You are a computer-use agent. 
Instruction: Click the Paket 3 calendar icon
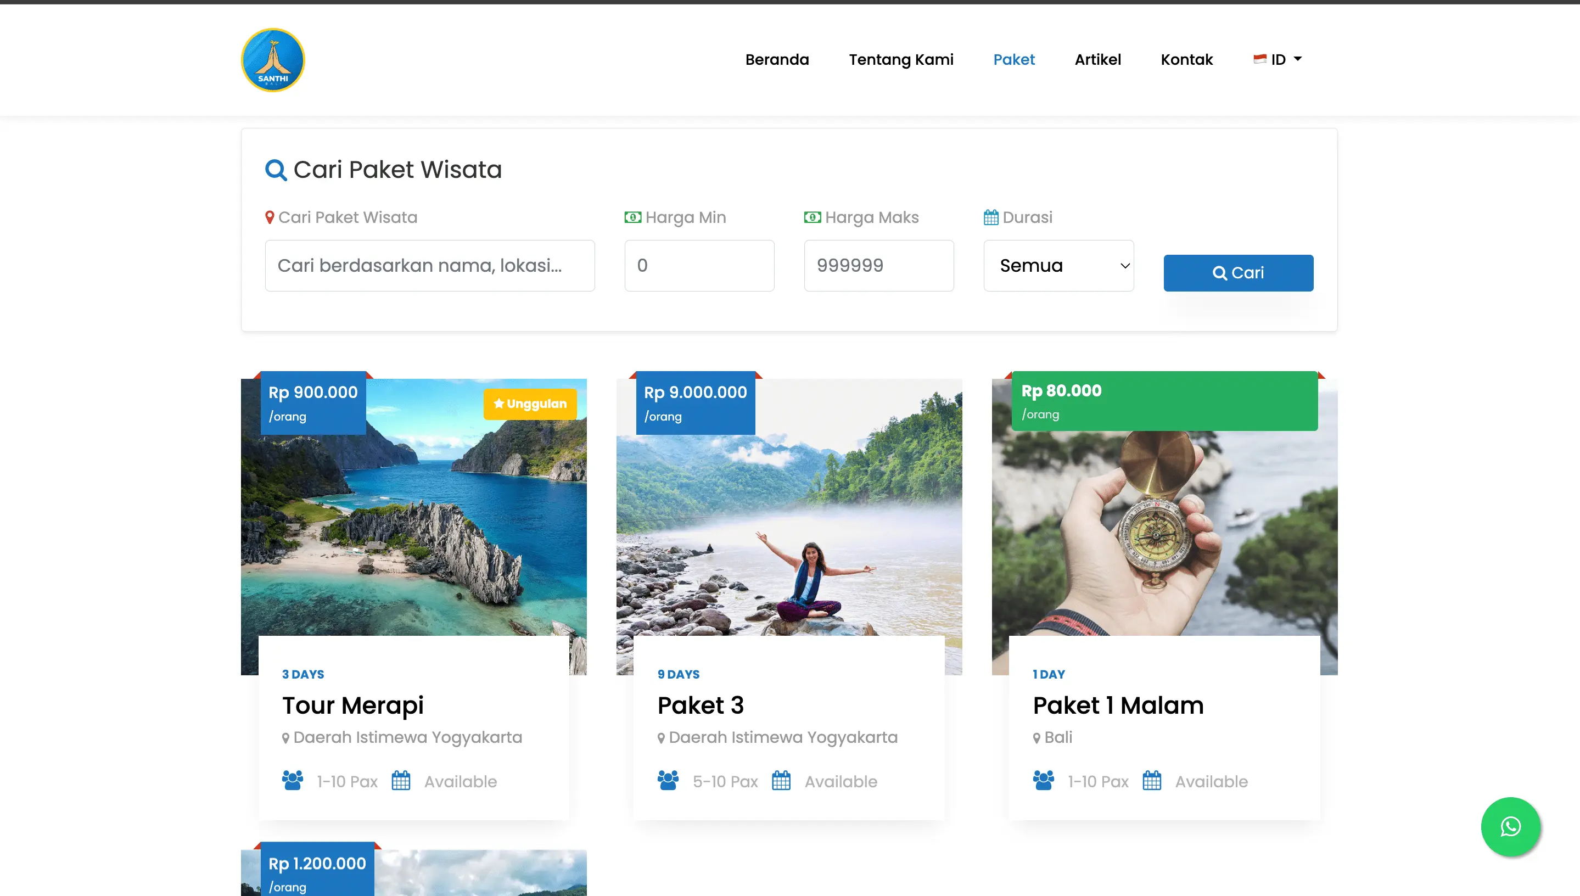(781, 781)
